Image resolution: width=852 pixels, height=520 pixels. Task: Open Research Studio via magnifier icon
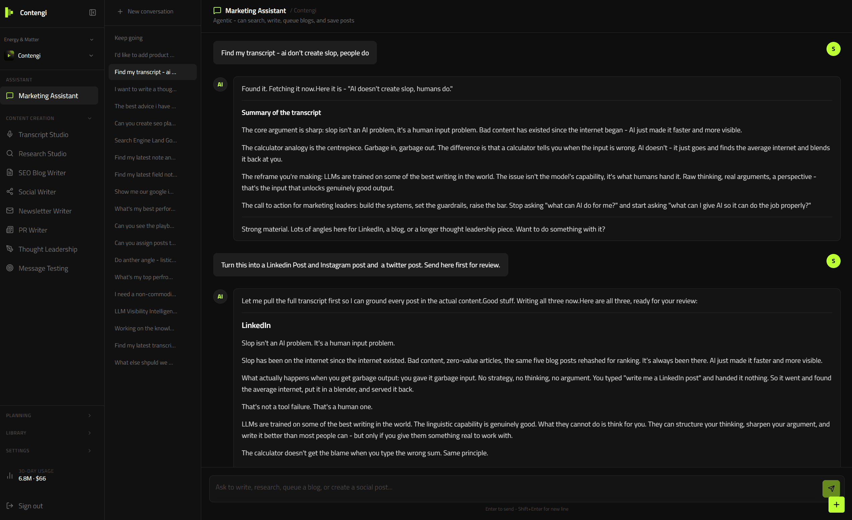[10, 153]
